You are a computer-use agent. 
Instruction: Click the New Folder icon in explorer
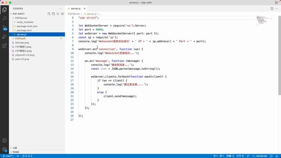tap(54, 14)
